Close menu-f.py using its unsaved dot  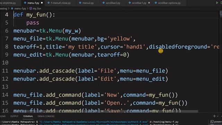(42, 3)
